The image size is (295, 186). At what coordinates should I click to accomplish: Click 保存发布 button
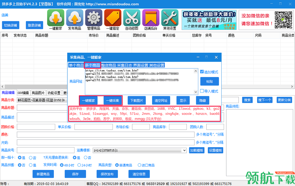[x=107, y=174]
